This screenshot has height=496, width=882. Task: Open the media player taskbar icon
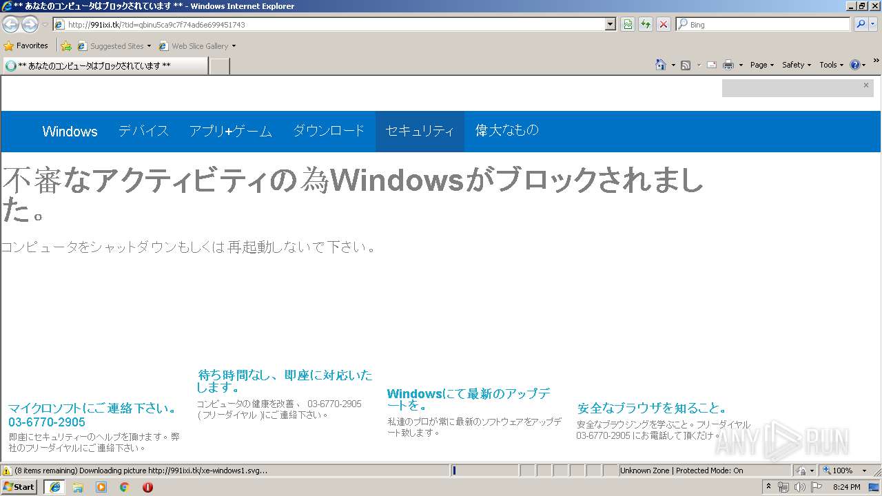point(101,487)
